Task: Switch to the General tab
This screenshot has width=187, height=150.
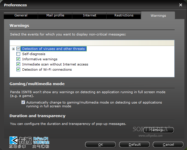Action: tap(21, 16)
